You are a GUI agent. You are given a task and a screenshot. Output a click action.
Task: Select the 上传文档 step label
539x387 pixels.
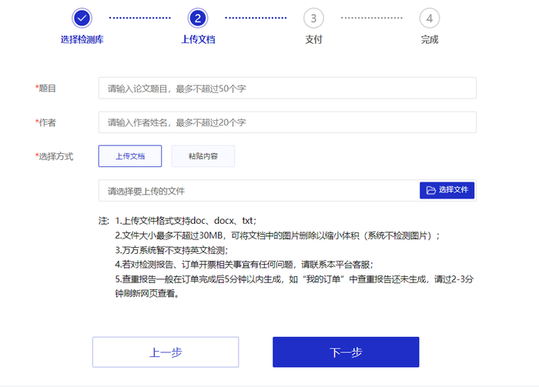coord(198,40)
